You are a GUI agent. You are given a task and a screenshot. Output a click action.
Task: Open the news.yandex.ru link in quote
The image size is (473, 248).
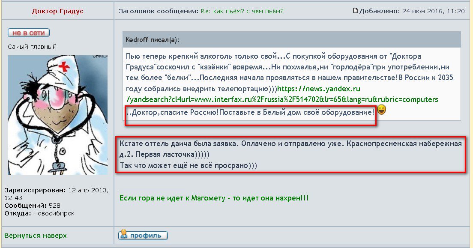282,94
